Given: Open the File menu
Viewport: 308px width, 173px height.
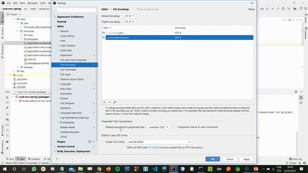Looking at the screenshot, I should point(9,3).
